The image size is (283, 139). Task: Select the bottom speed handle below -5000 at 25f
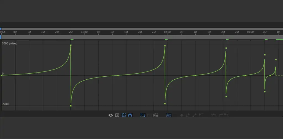pyautogui.click(x=71, y=106)
